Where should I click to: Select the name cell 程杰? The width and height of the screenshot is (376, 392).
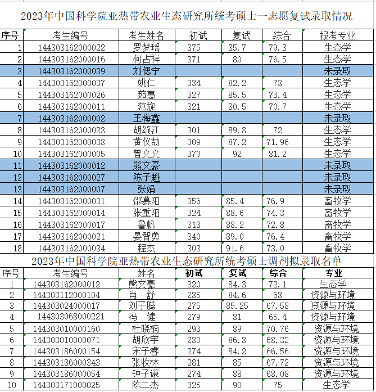point(146,248)
